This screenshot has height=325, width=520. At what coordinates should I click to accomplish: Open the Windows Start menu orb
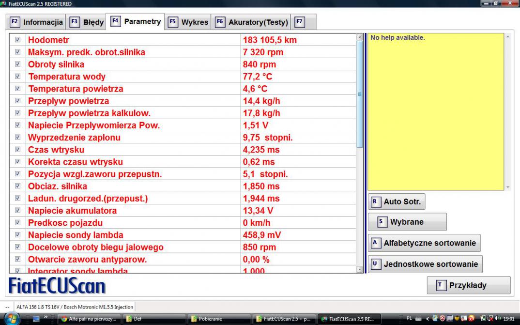[12, 319]
